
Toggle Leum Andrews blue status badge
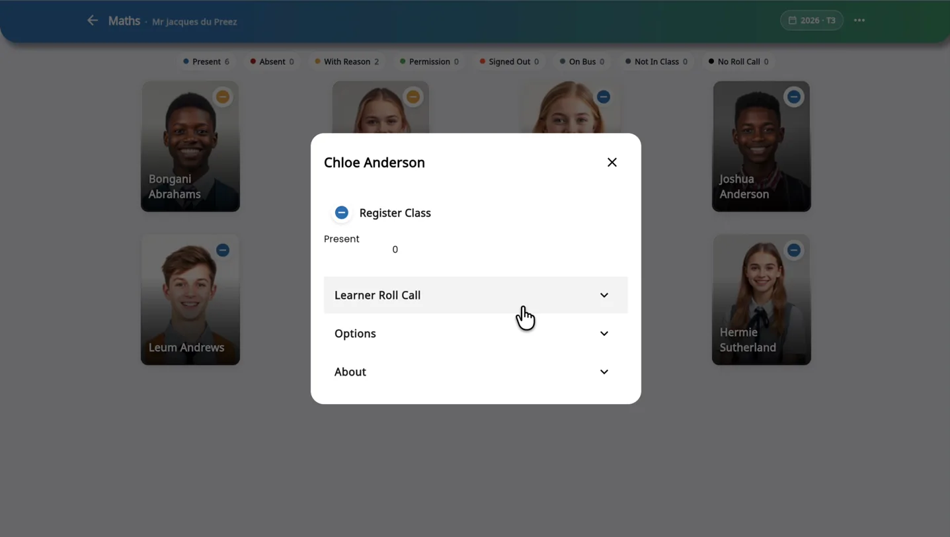pyautogui.click(x=223, y=250)
